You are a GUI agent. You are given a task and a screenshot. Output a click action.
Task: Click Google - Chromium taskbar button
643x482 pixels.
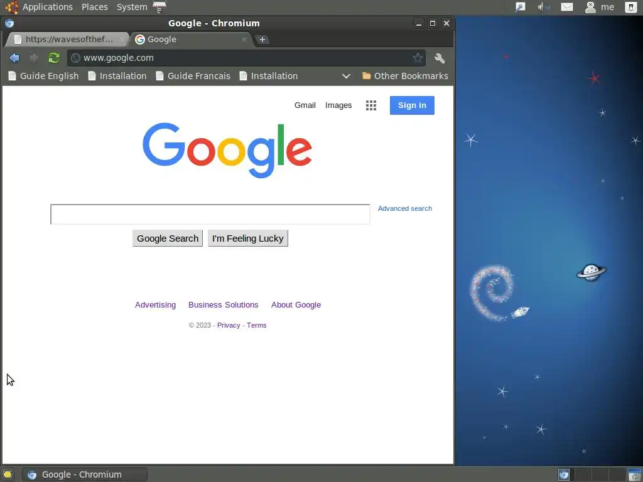click(85, 474)
